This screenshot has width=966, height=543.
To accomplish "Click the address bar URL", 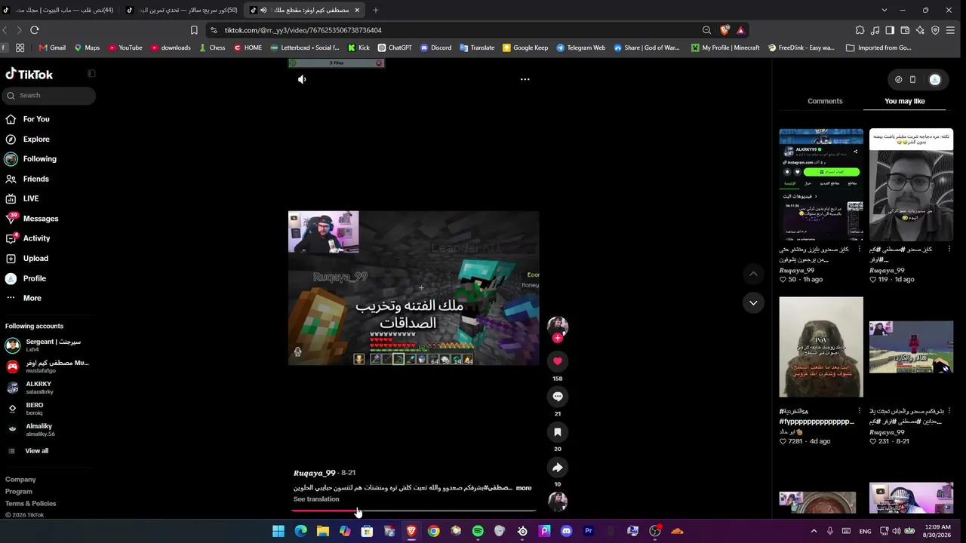I will 303,30.
